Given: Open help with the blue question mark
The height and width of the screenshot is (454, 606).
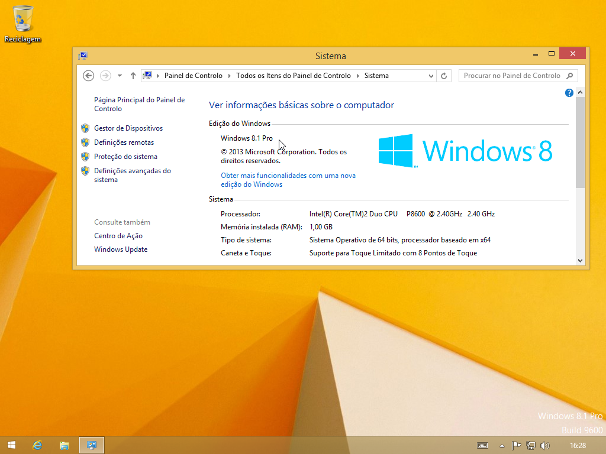Looking at the screenshot, I should [x=569, y=93].
